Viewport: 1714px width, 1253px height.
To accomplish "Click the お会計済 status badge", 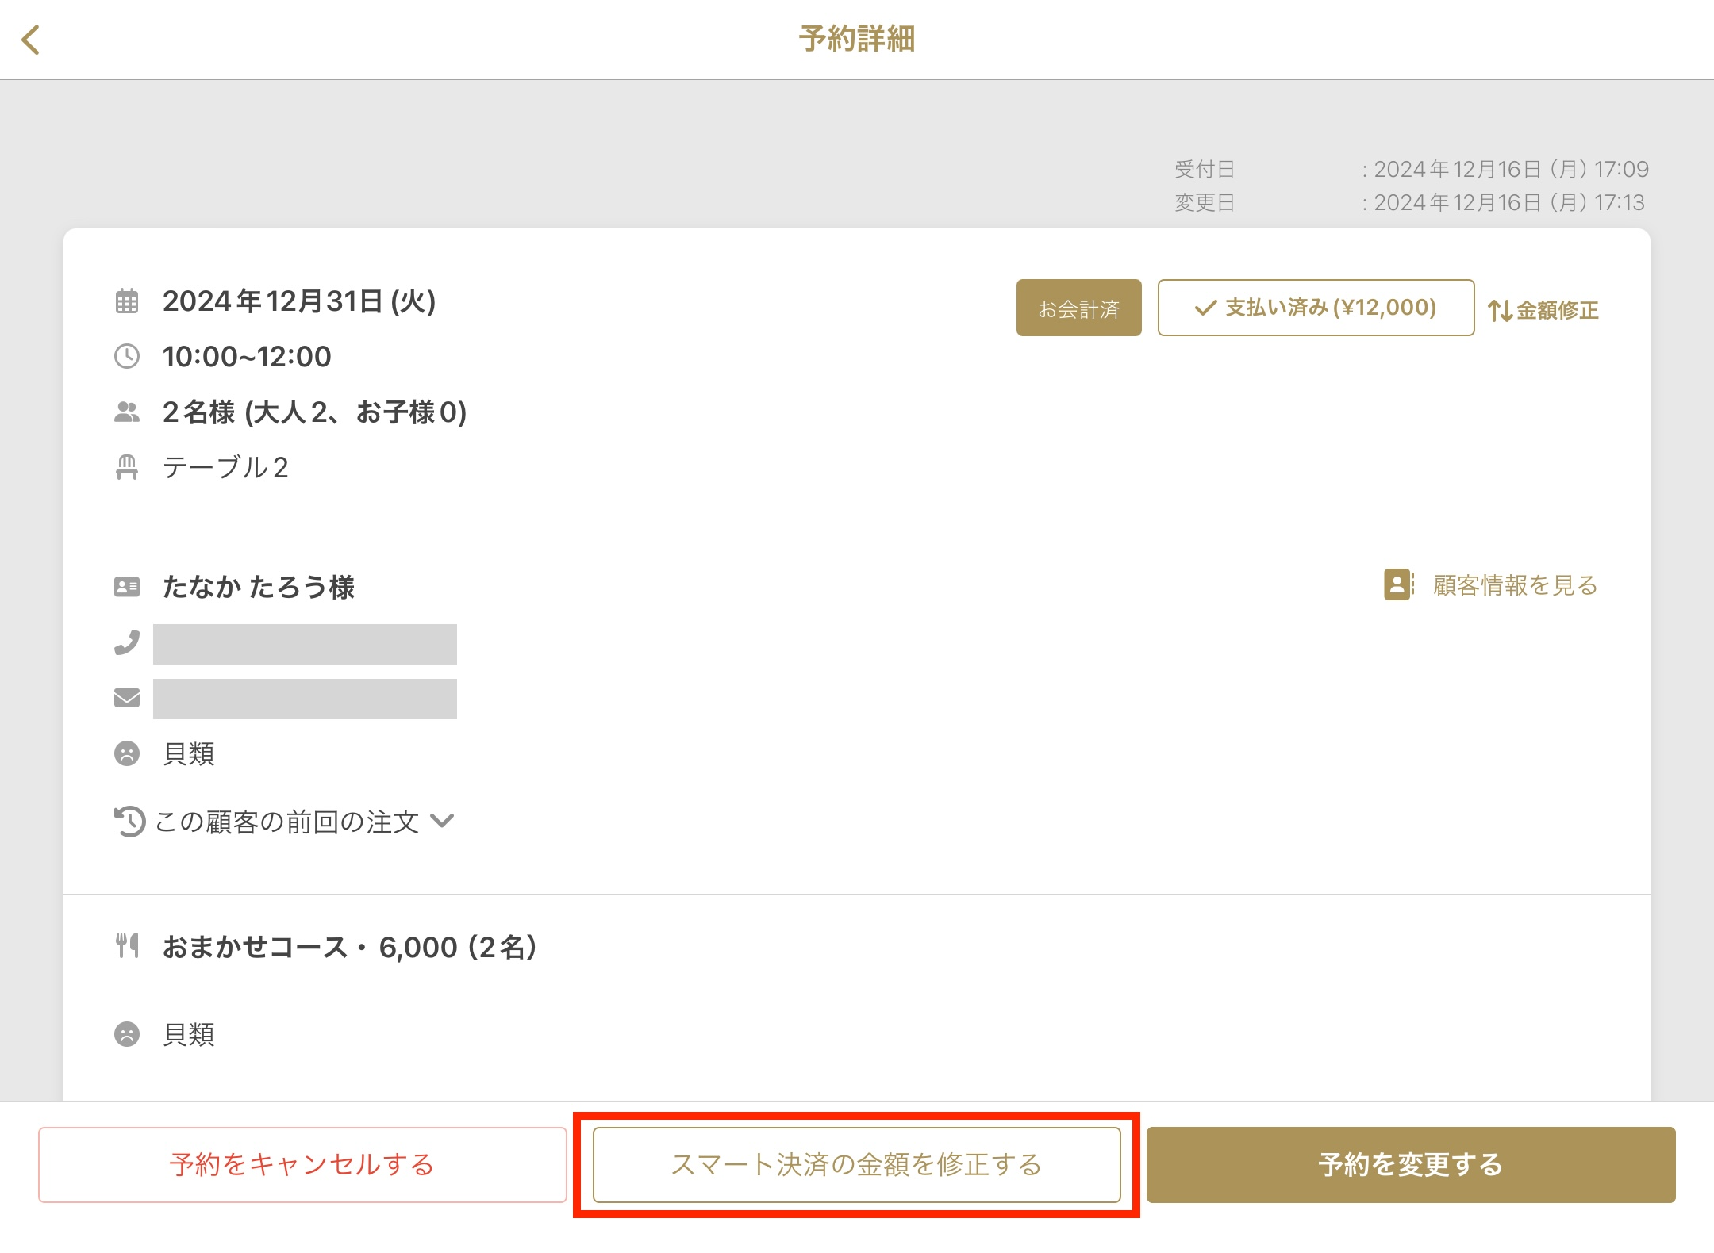I will click(x=1078, y=308).
